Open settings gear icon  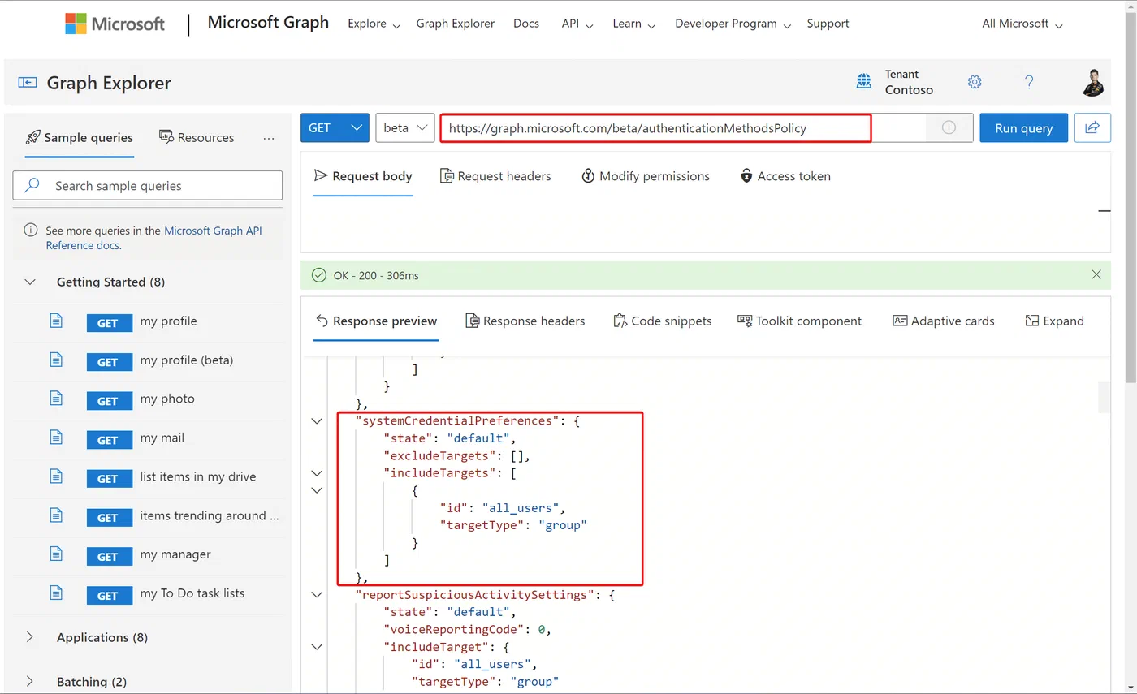pos(975,82)
